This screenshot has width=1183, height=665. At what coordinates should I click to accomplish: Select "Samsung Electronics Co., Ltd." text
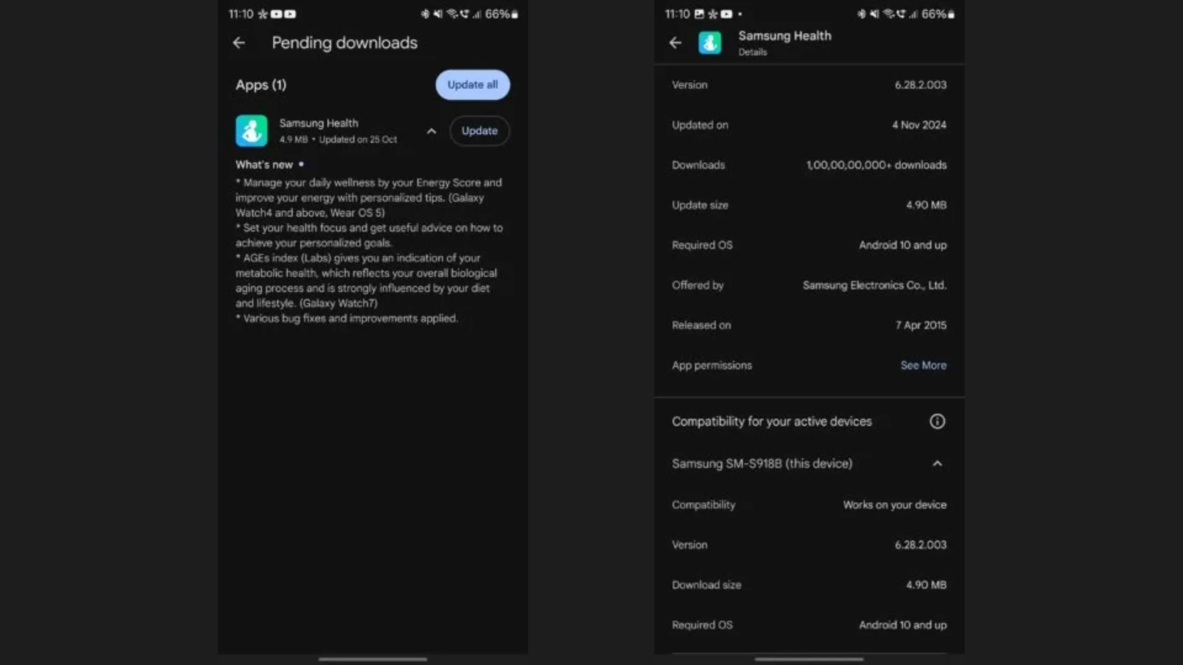tap(874, 285)
